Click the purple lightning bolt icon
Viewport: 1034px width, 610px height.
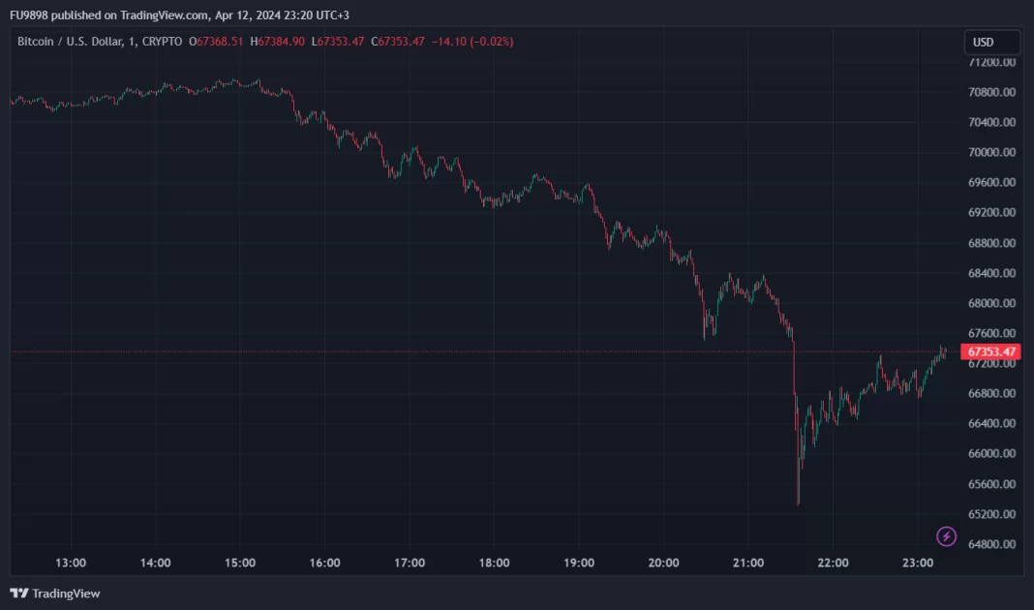tap(947, 536)
